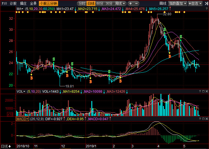Click the B buy marker near 25 in April

click(x=170, y=56)
